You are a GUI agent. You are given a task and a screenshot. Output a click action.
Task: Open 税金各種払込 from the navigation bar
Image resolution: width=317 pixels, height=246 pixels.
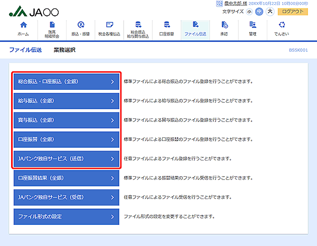coord(109,30)
